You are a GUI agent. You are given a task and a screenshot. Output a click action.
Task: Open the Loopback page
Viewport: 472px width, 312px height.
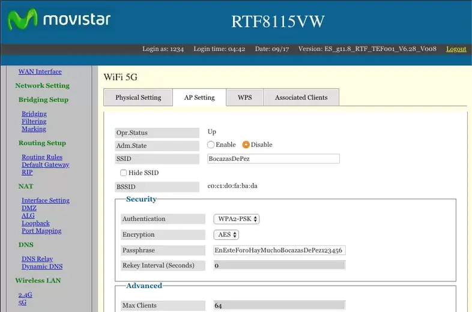click(35, 223)
